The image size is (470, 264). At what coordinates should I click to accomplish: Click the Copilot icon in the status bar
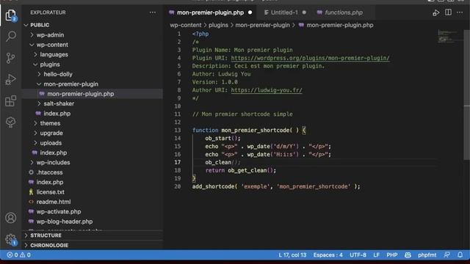[408, 255]
